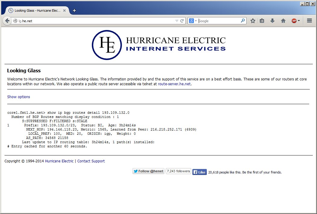This screenshot has width=317, height=214.
Task: Open the route-server.he.net link
Action: (174, 84)
